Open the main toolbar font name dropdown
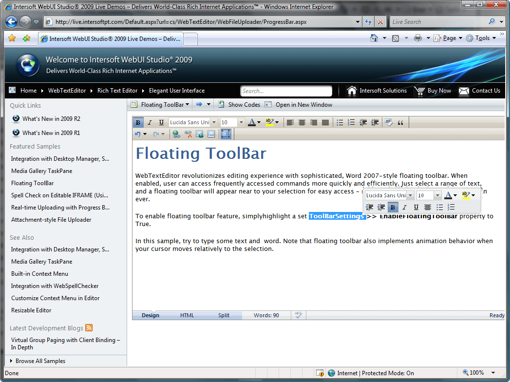 coord(214,123)
